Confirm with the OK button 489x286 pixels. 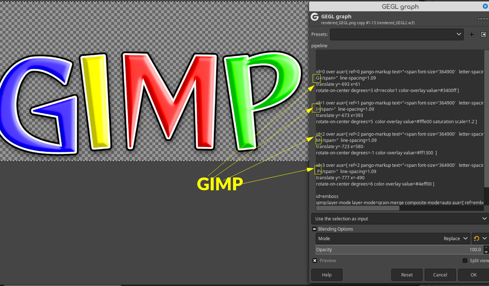(474, 275)
